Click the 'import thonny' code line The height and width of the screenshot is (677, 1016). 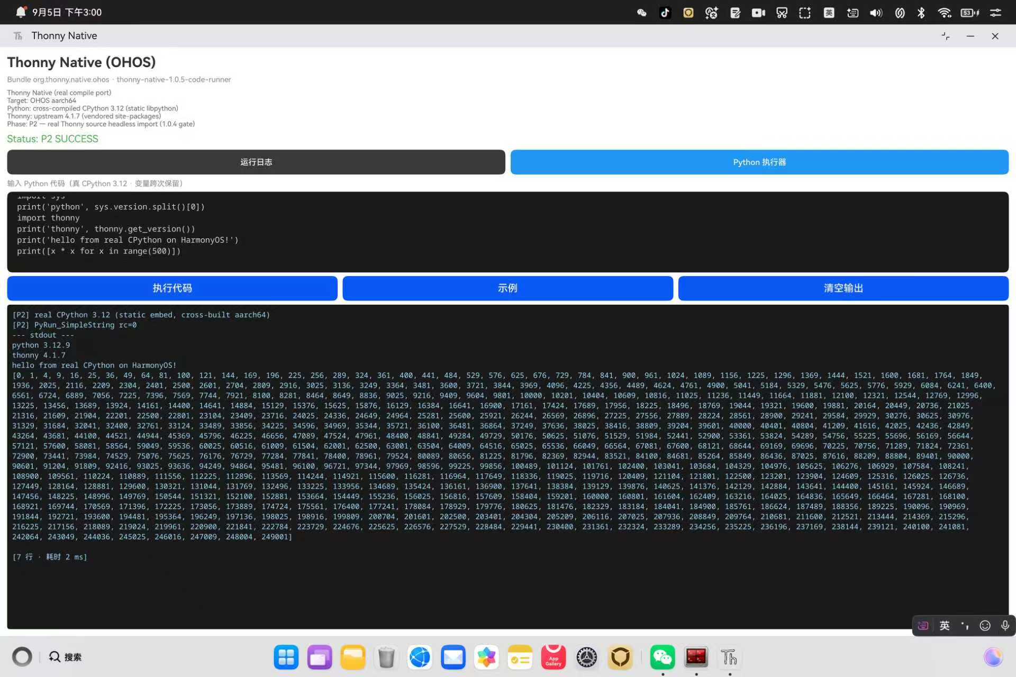point(48,218)
